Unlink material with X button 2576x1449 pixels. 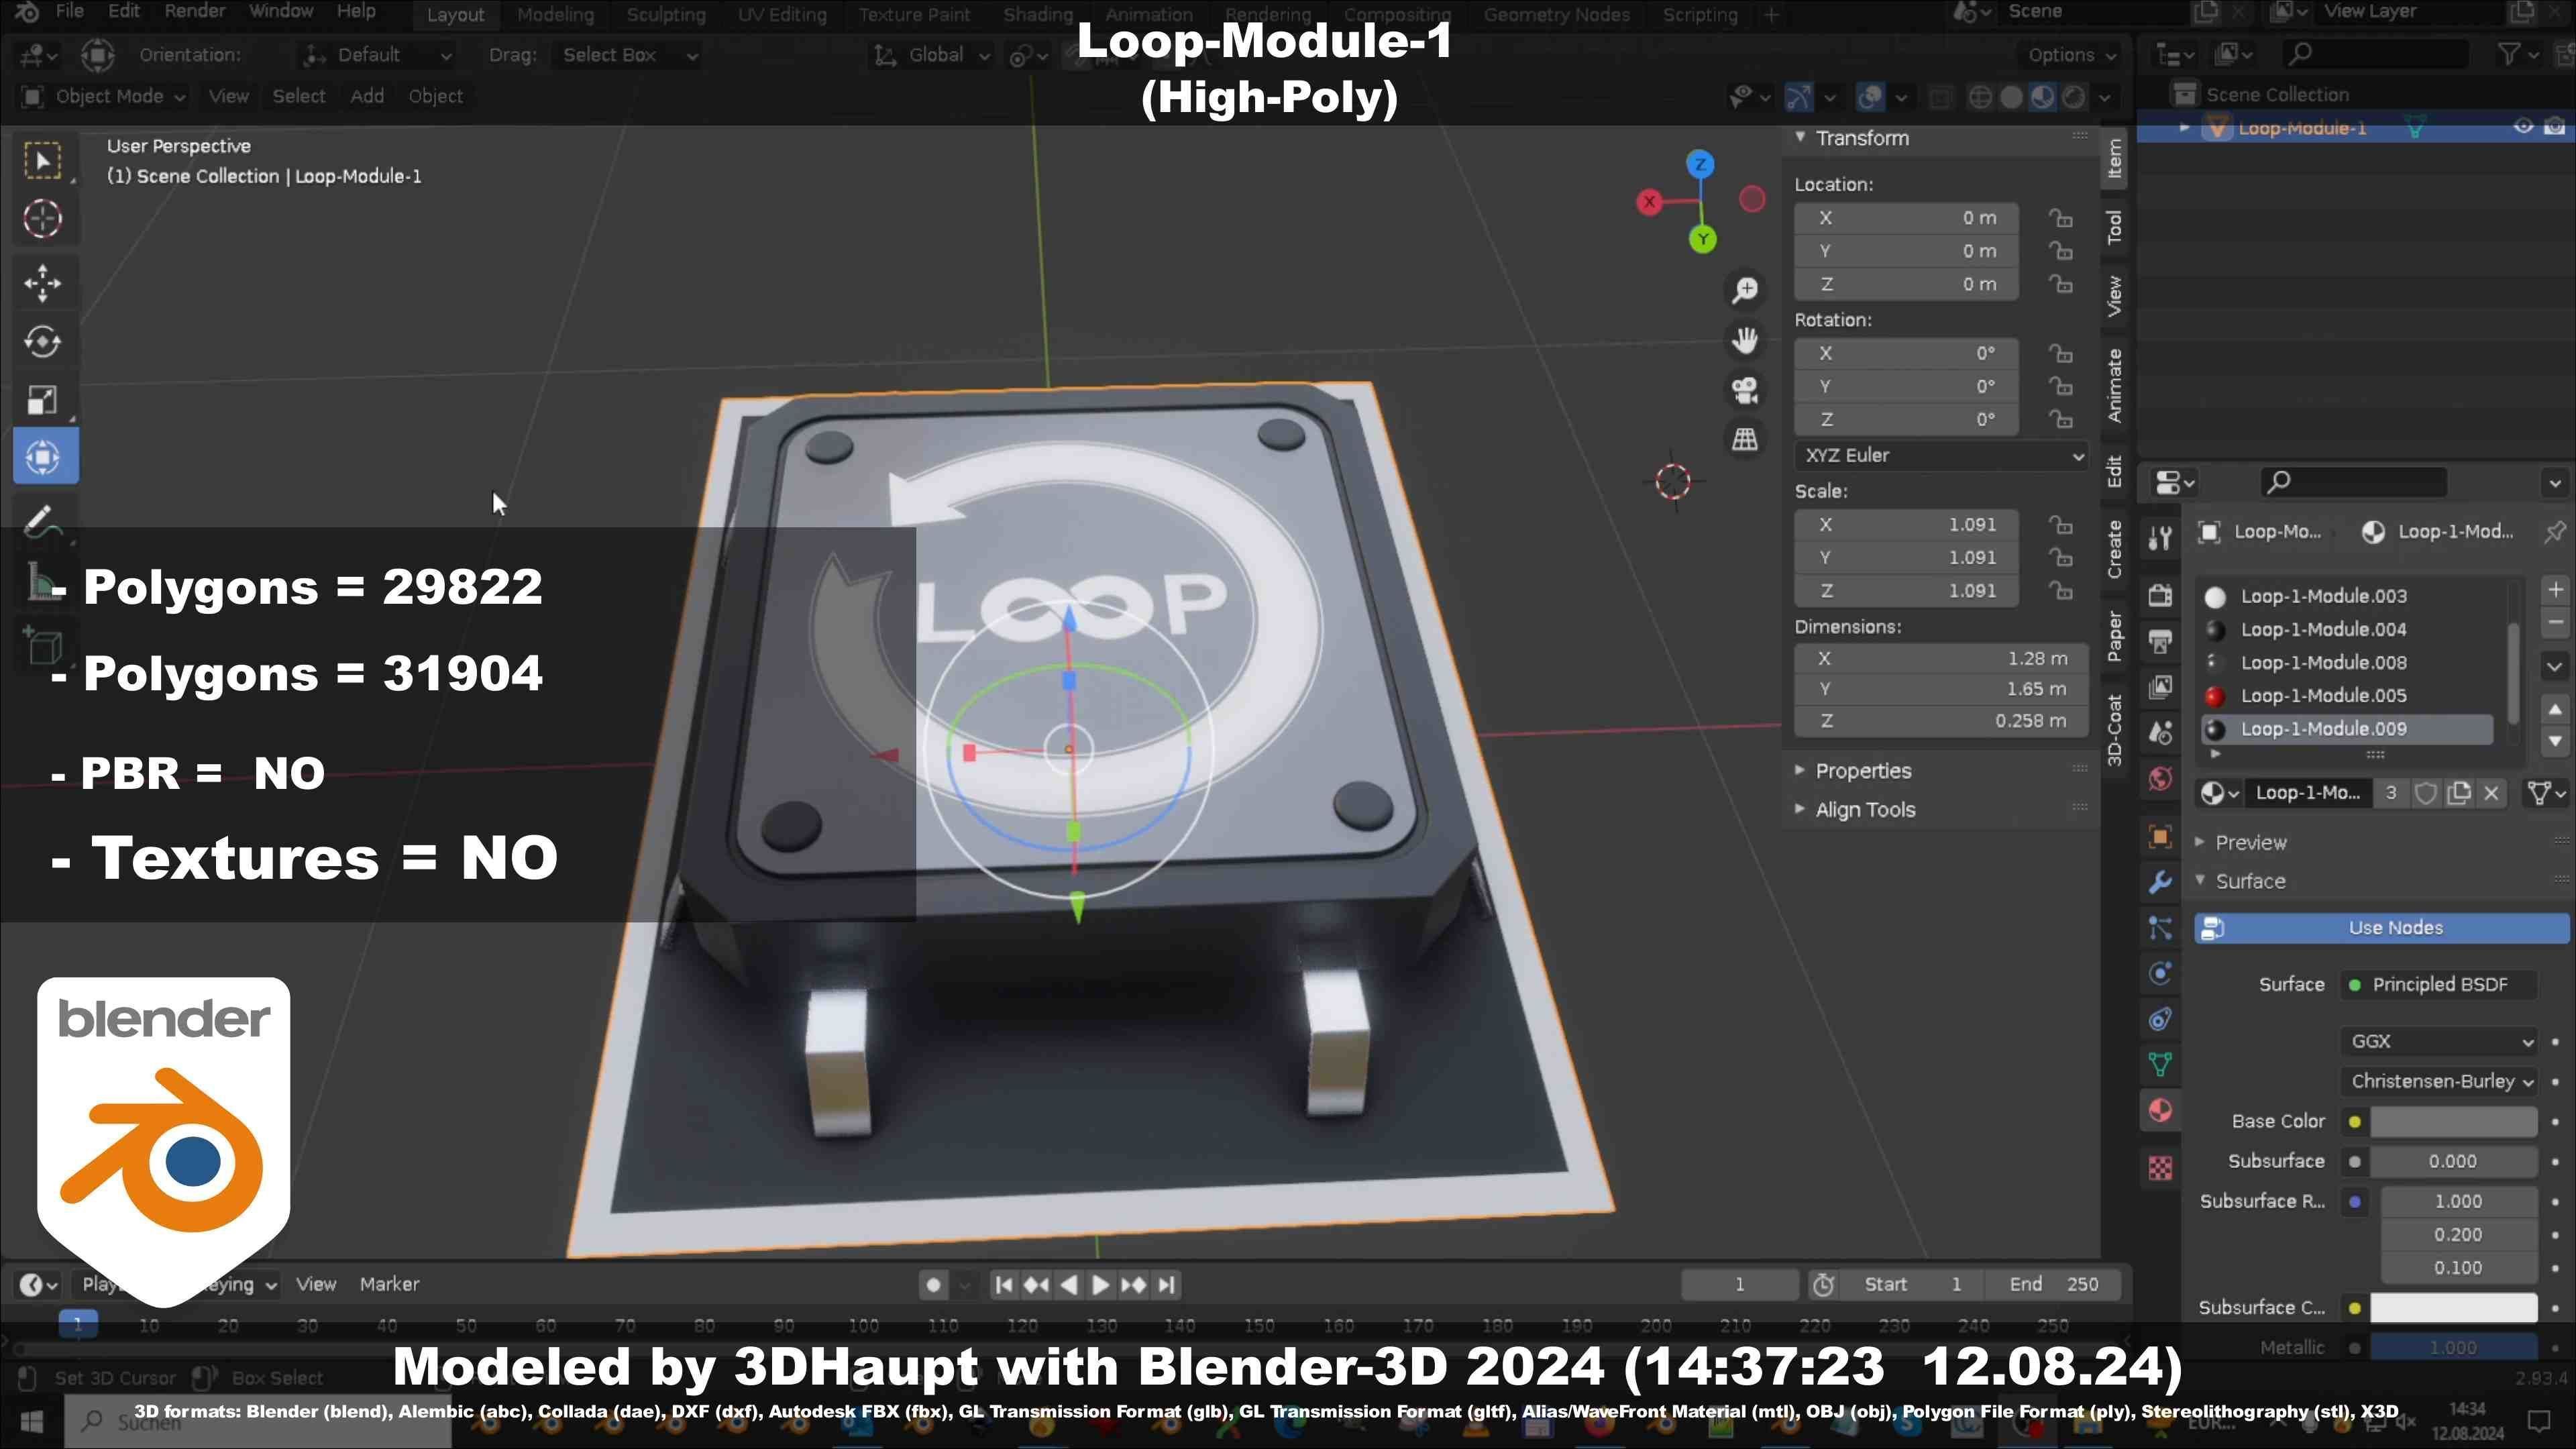click(x=2492, y=793)
